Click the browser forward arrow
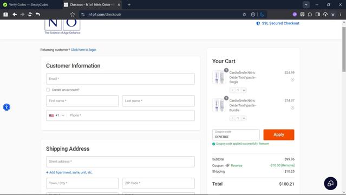 pyautogui.click(x=22, y=14)
